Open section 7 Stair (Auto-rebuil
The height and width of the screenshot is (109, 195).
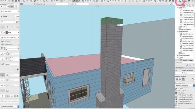pos(187,25)
